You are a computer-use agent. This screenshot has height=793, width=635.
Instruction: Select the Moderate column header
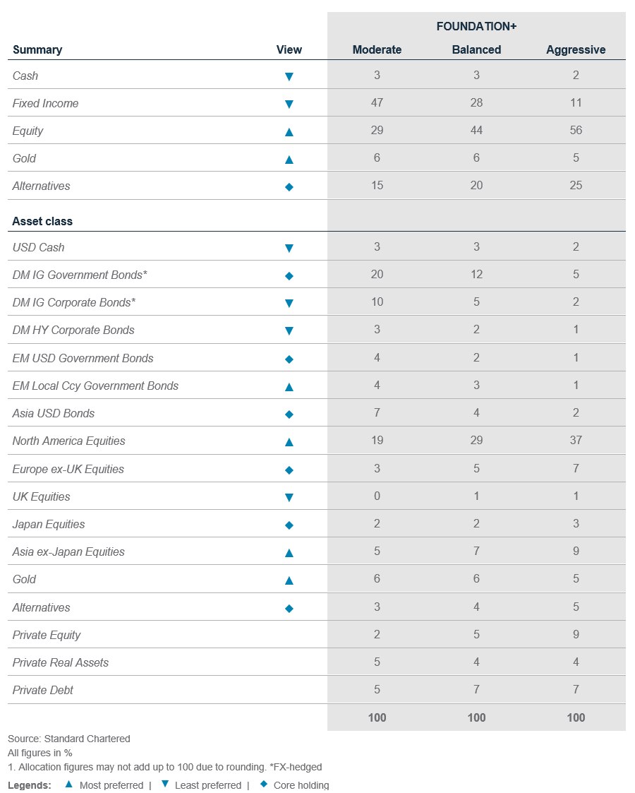pyautogui.click(x=377, y=49)
